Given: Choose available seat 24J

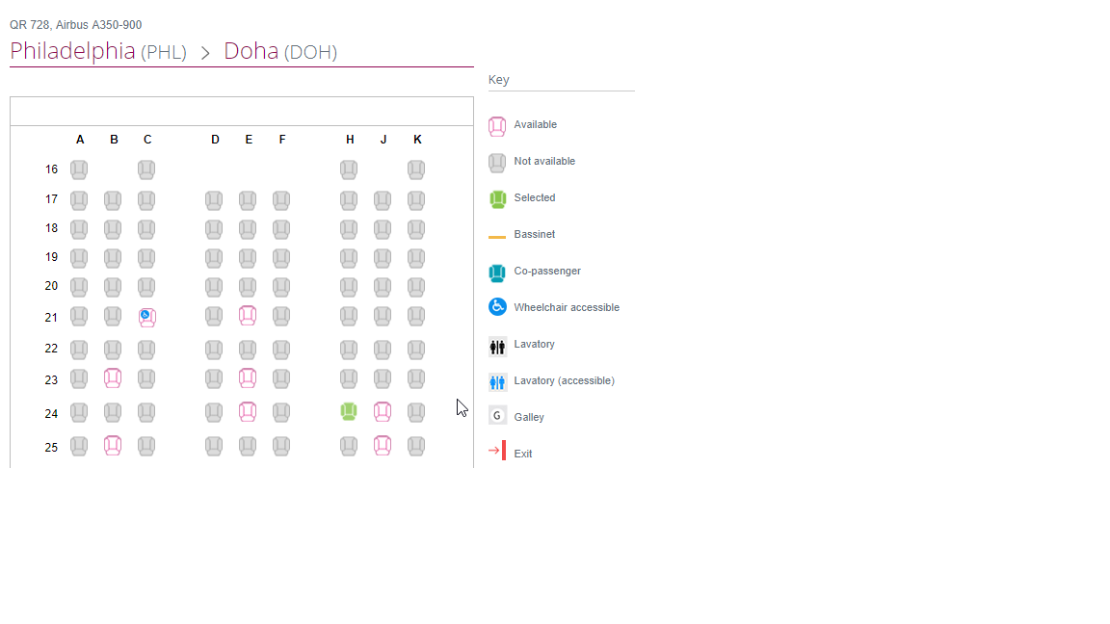Looking at the screenshot, I should coord(383,412).
